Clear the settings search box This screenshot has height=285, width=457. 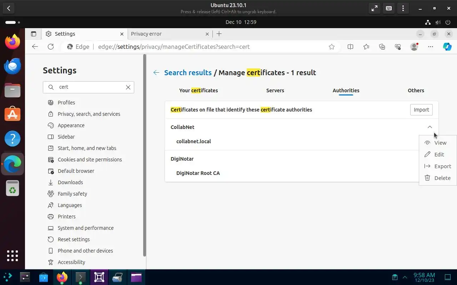[128, 87]
